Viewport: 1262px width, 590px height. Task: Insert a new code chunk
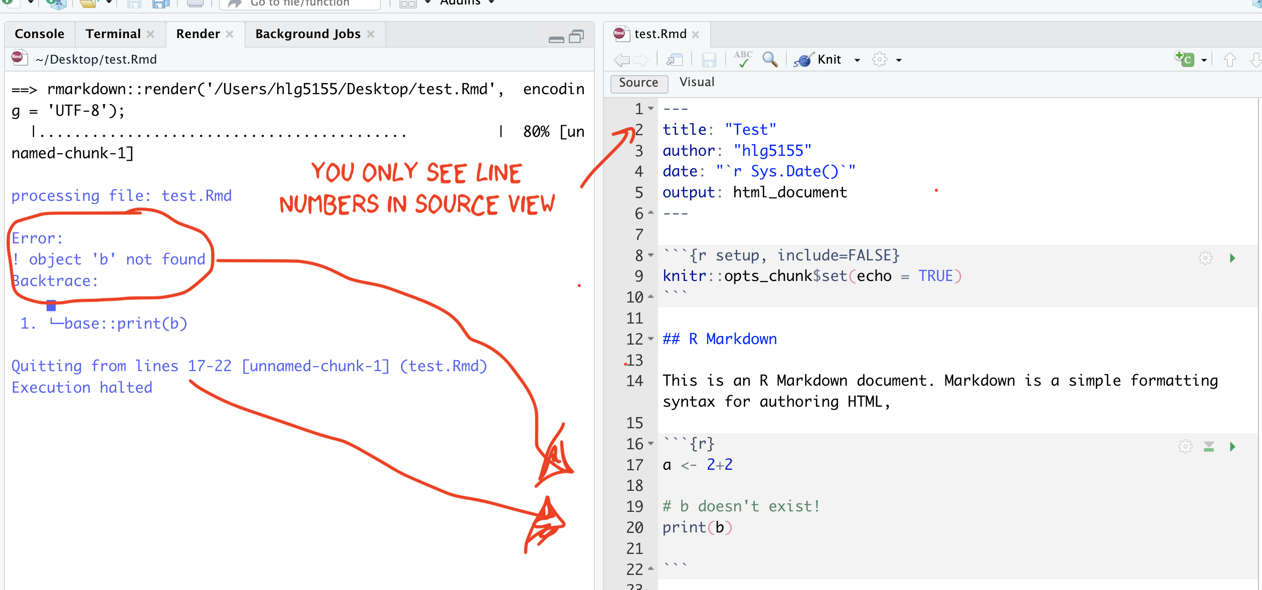click(1185, 59)
